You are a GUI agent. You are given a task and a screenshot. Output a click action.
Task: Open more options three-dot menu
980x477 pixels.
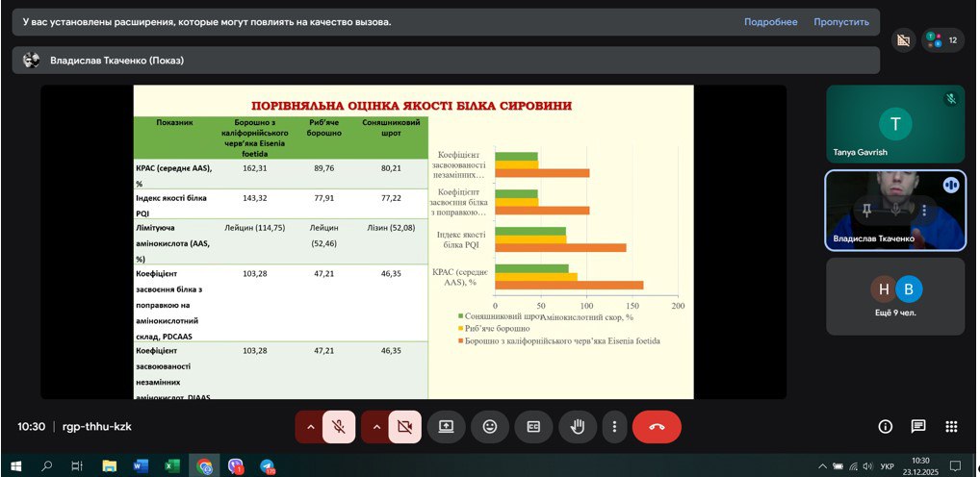614,426
